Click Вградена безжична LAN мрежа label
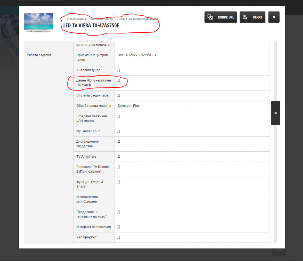This screenshot has width=303, height=261. point(91,119)
